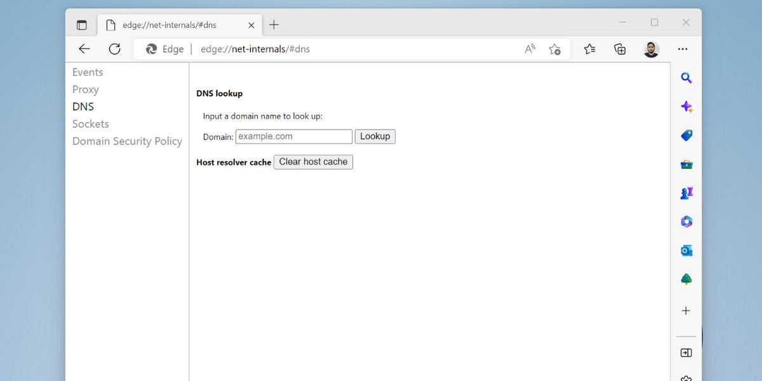Open the tree-planting sidebar app
Screen dimensions: 762x381
pyautogui.click(x=686, y=278)
